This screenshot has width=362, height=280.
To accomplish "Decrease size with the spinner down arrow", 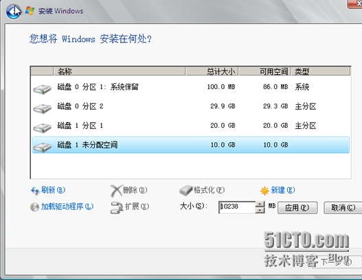I will coord(260,210).
